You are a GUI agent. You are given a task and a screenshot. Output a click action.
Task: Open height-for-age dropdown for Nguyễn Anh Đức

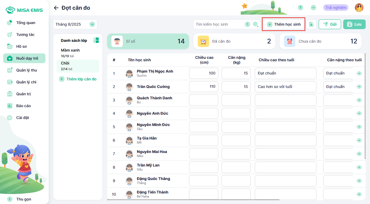(286, 113)
